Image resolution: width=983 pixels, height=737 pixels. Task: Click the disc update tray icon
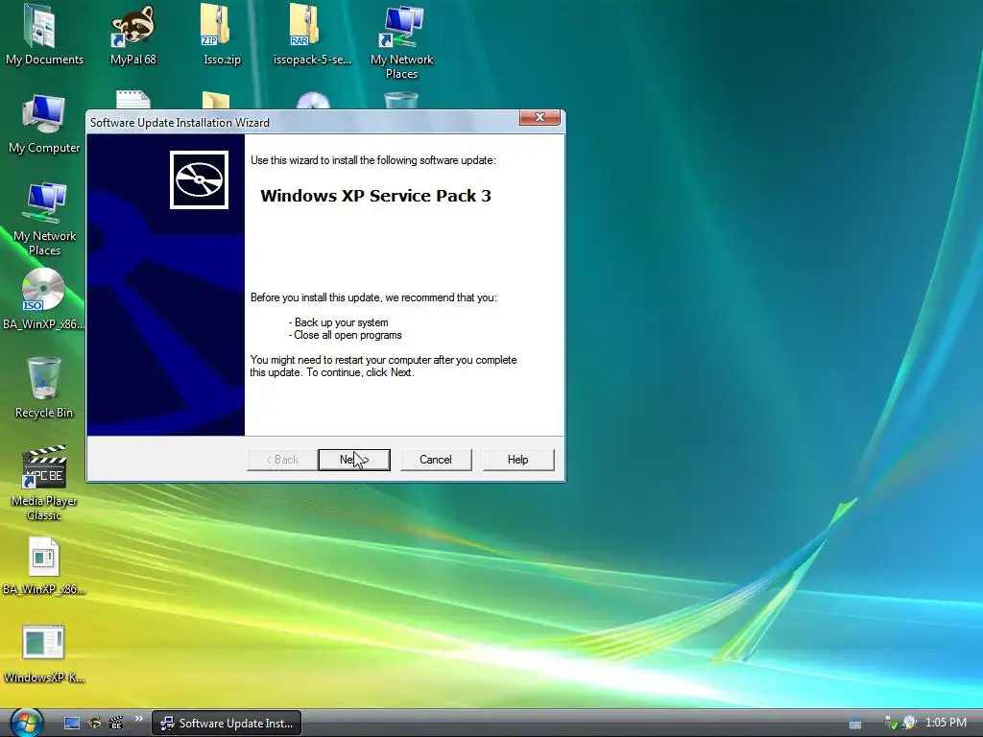909,723
